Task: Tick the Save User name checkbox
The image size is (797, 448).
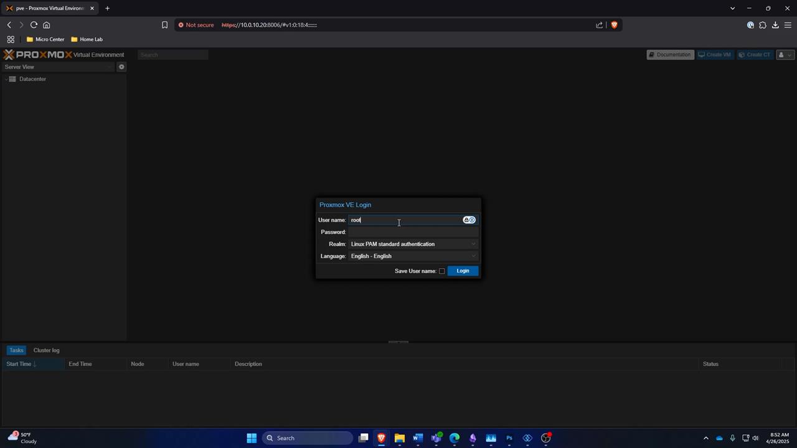Action: coord(441,271)
